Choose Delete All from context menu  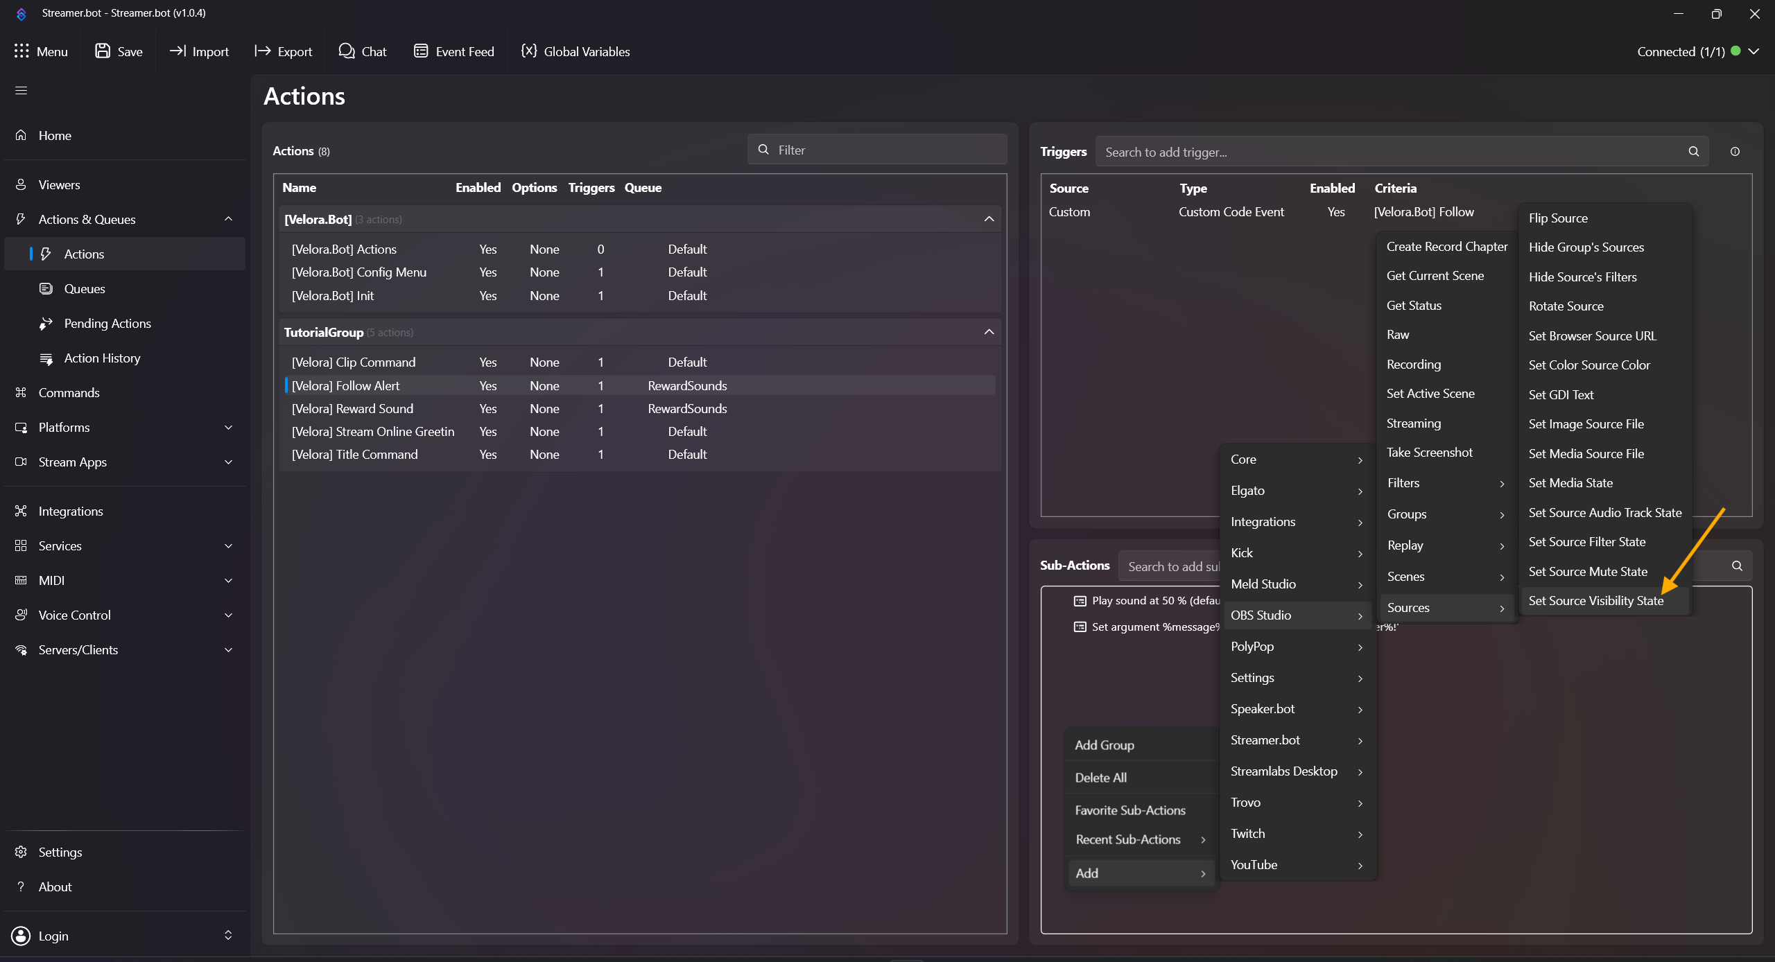pyautogui.click(x=1100, y=778)
